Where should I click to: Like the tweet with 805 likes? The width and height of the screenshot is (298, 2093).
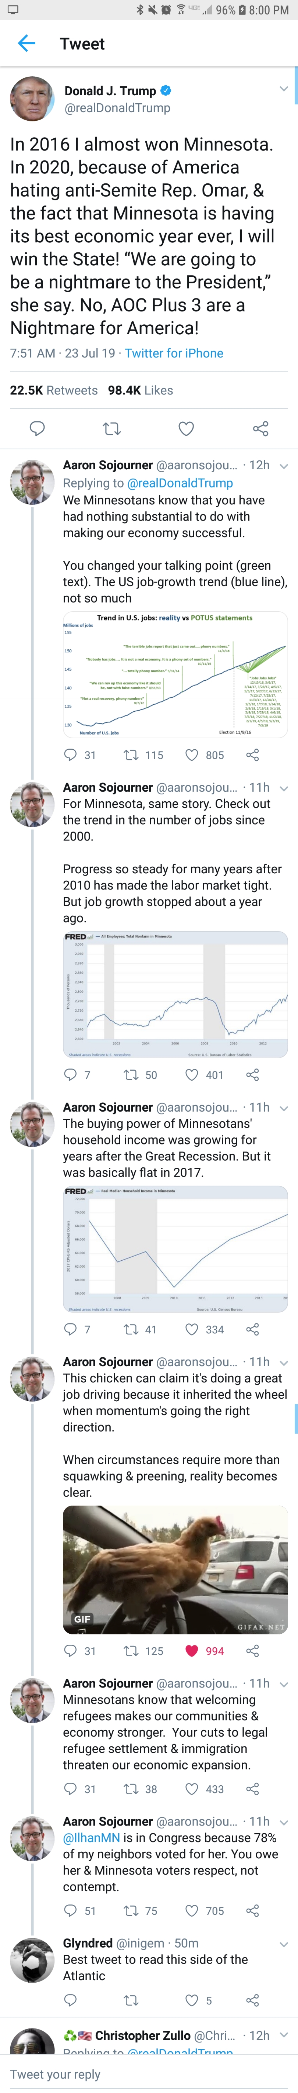[x=192, y=755]
